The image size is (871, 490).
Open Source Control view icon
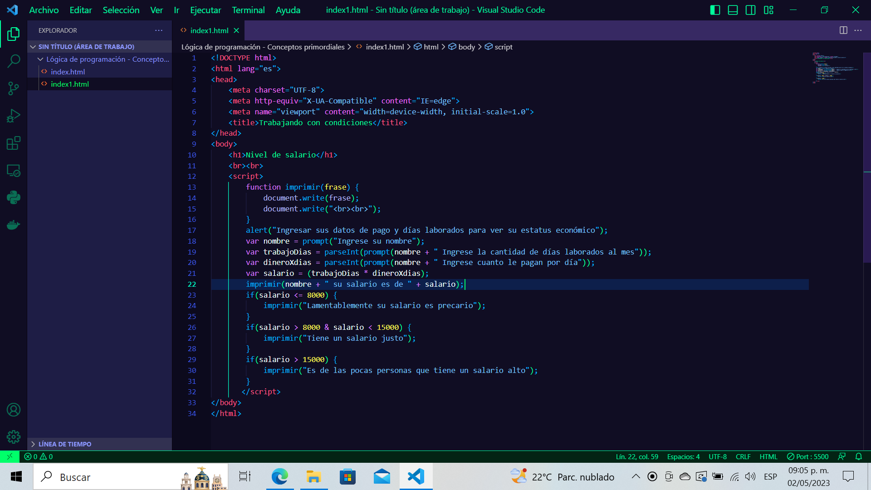click(14, 88)
